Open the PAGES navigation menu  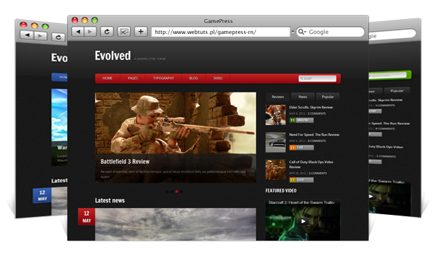[x=133, y=78]
